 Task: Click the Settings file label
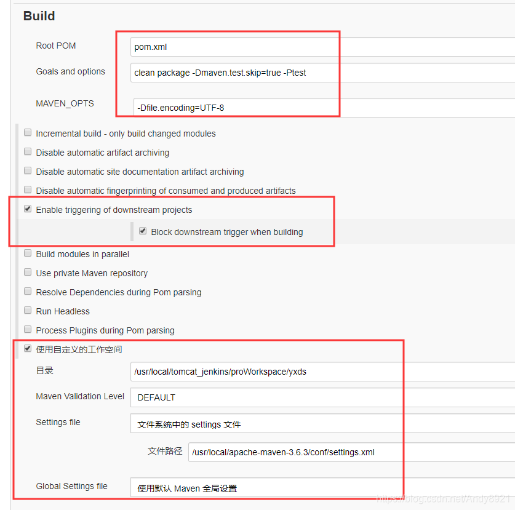(x=58, y=422)
